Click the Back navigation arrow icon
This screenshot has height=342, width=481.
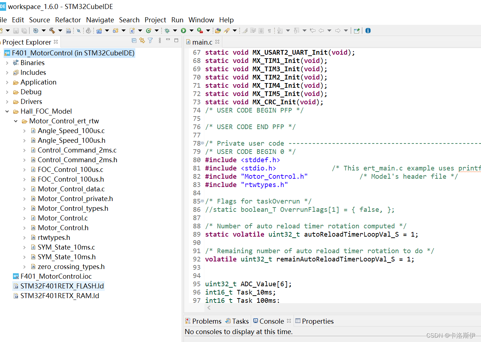click(x=321, y=31)
